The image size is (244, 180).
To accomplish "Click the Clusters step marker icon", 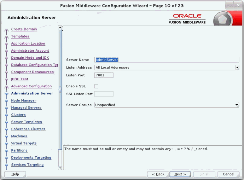I will tap(6, 115).
